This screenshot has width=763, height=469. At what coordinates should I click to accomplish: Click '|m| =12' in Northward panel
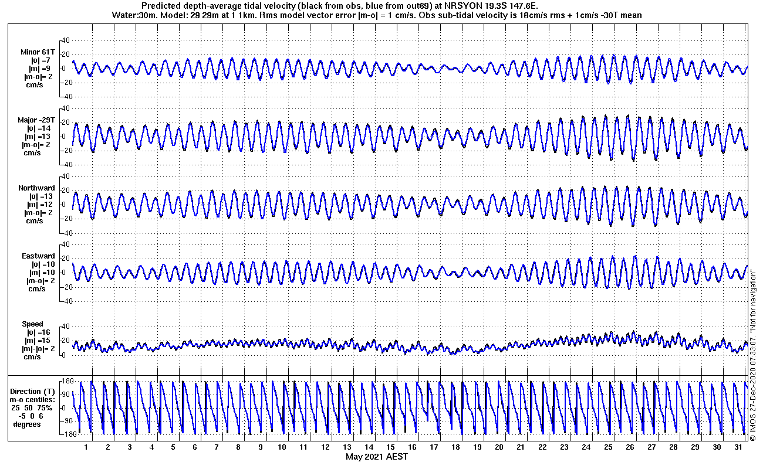(x=40, y=205)
